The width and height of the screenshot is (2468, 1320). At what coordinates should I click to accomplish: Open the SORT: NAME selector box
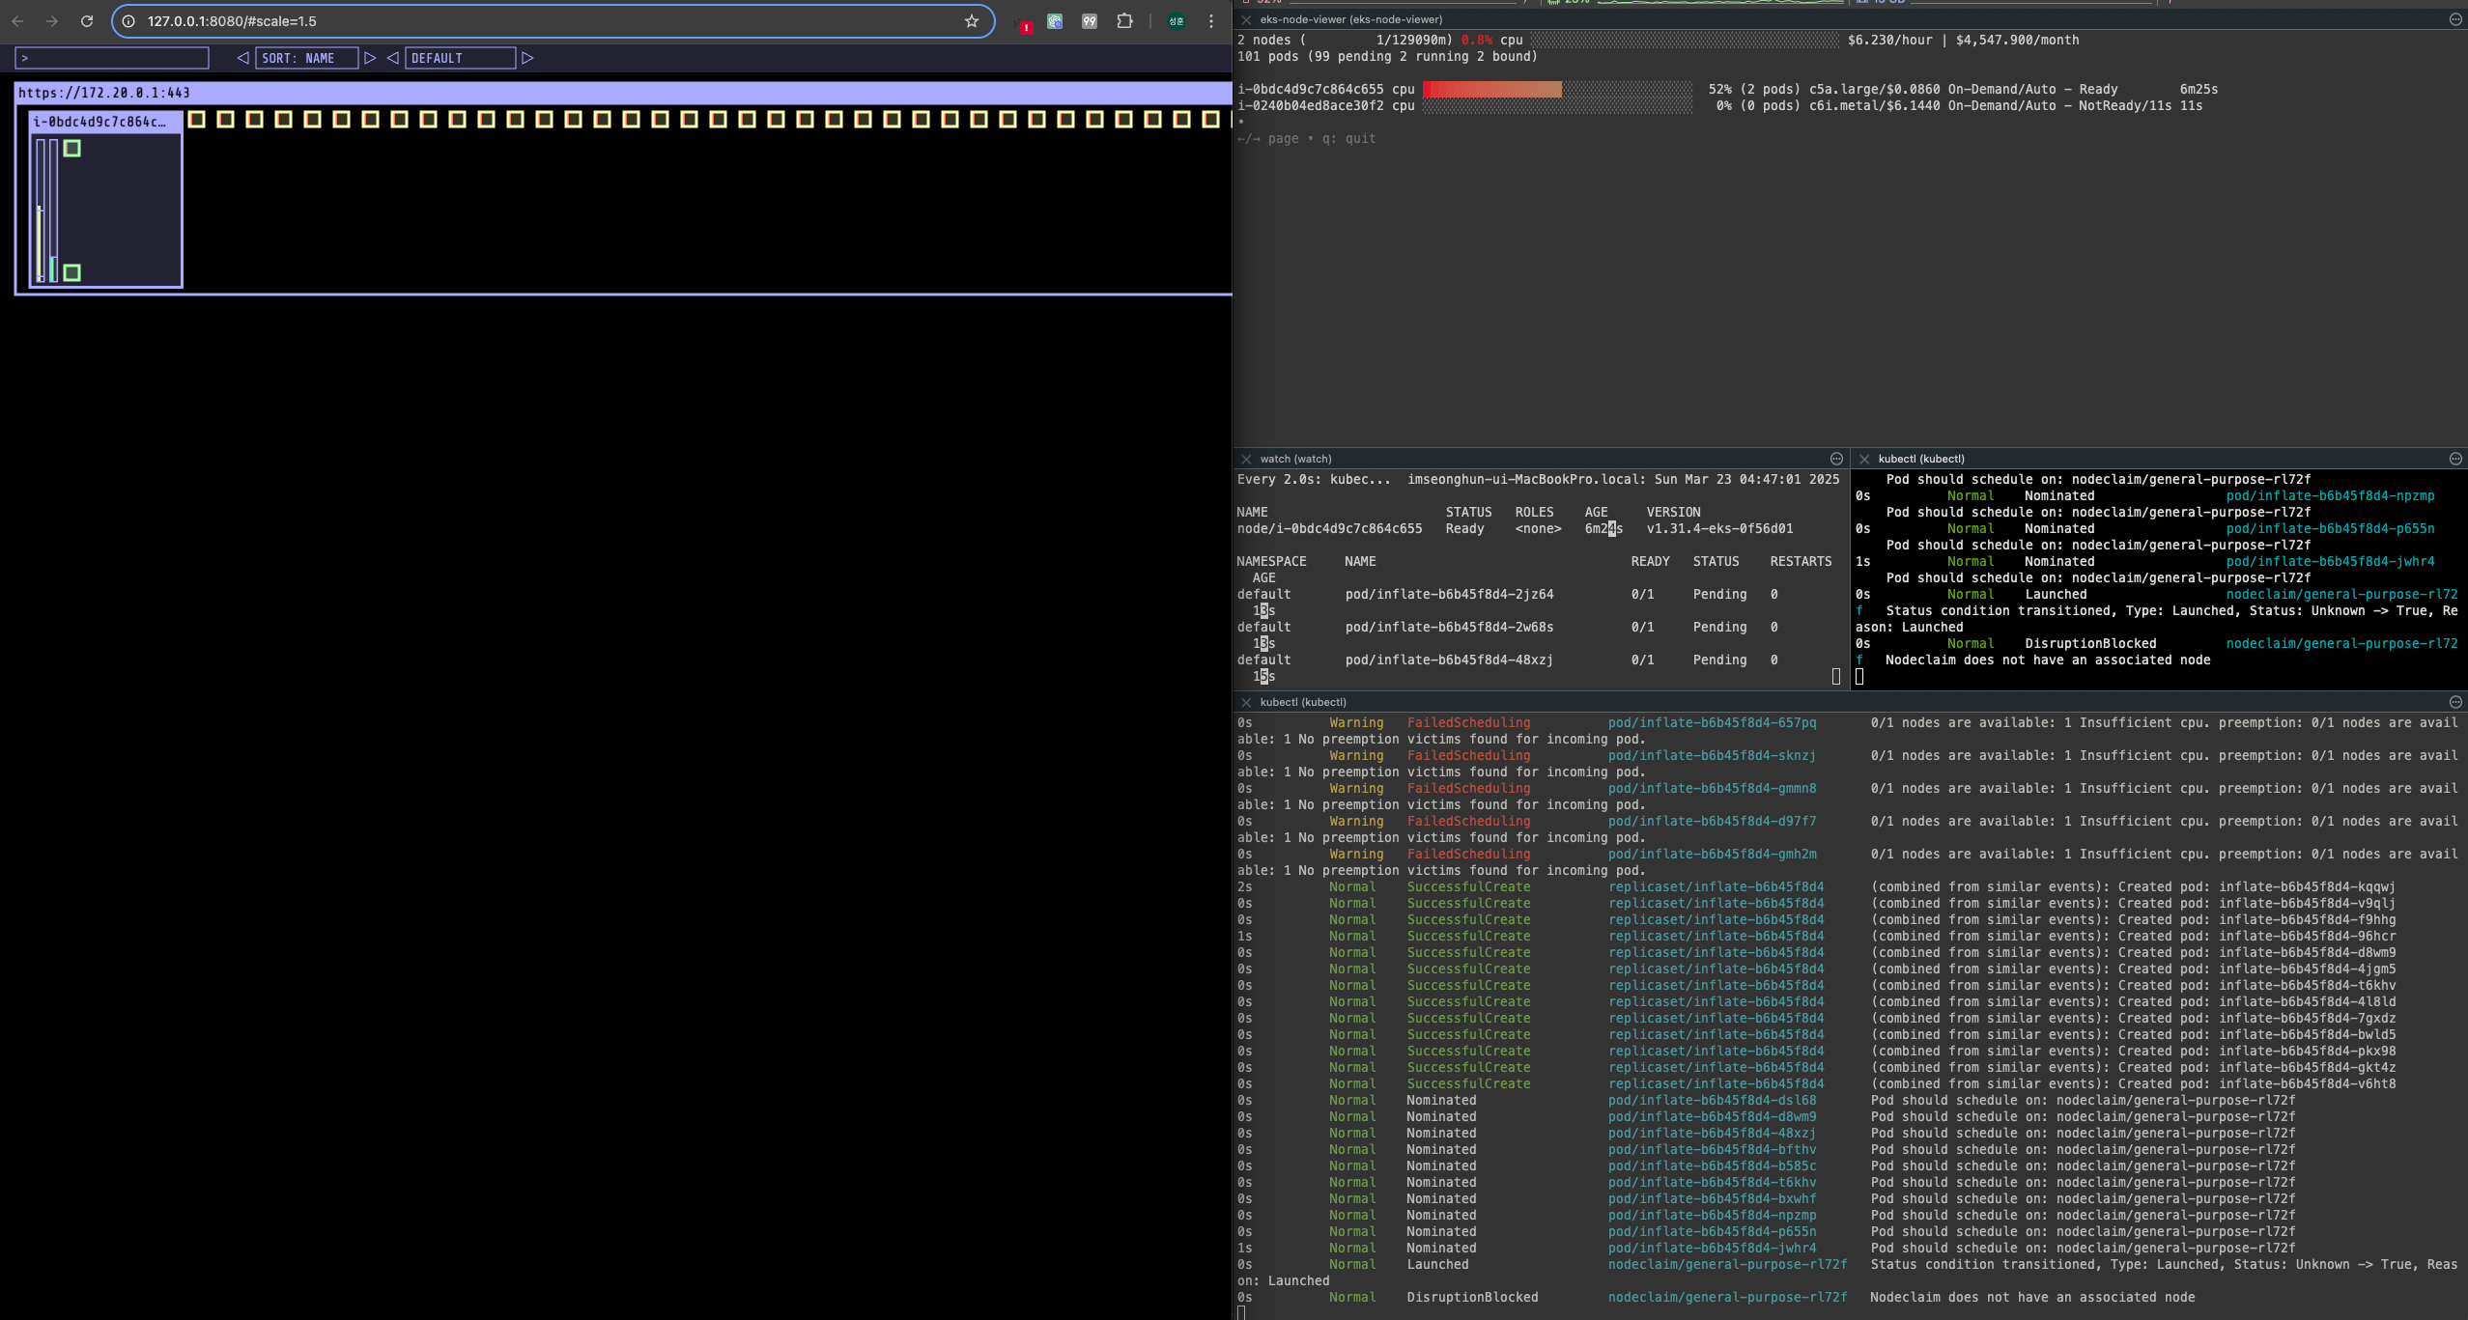click(x=305, y=58)
